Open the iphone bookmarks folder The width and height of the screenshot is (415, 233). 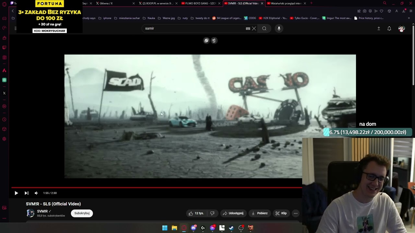105,18
